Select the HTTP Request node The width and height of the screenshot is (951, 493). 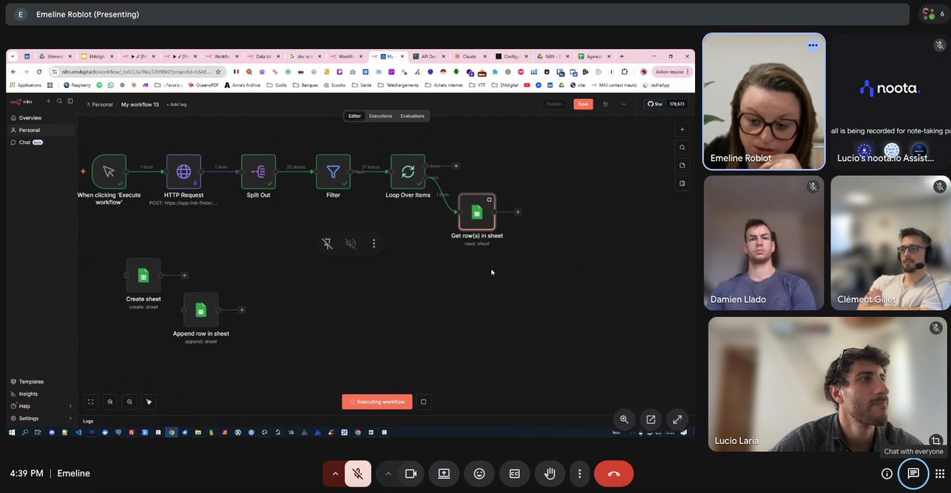[x=183, y=171]
